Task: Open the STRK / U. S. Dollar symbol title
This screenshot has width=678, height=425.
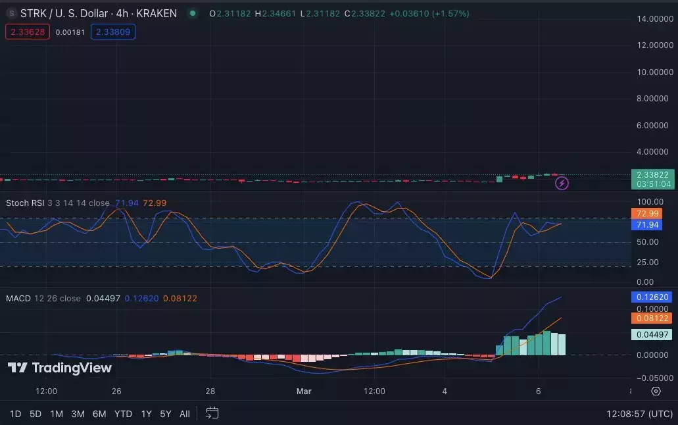Action: point(99,13)
